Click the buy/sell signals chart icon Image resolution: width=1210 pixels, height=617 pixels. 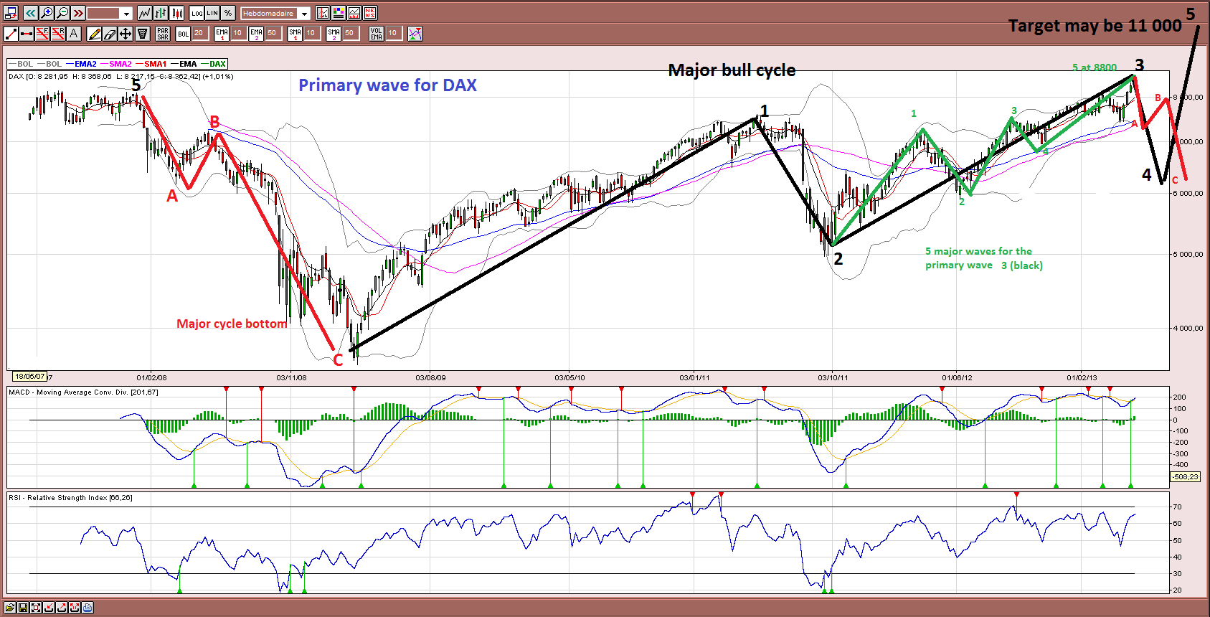415,33
